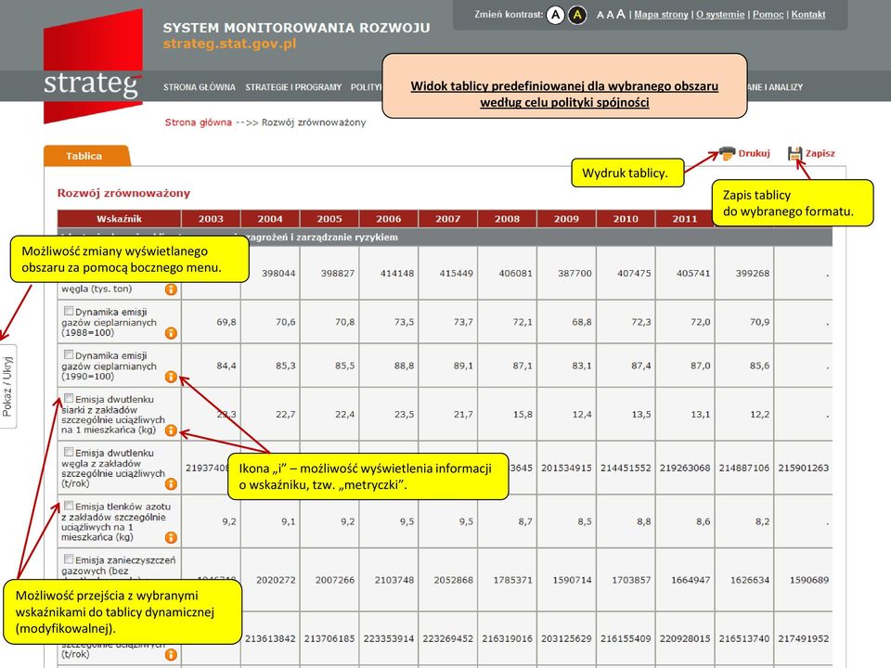Show info for Emisja tlenków azotu row
891x668 pixels.
171,537
